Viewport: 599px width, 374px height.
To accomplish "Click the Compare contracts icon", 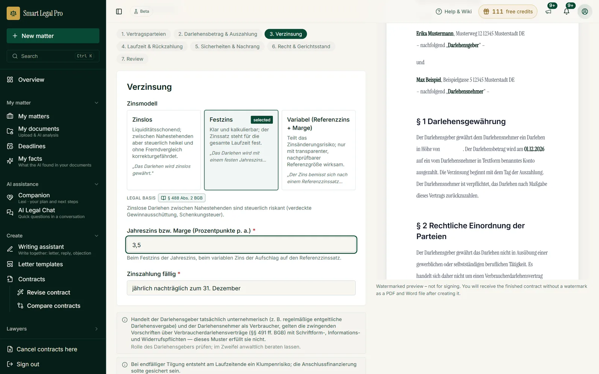I will tap(21, 306).
